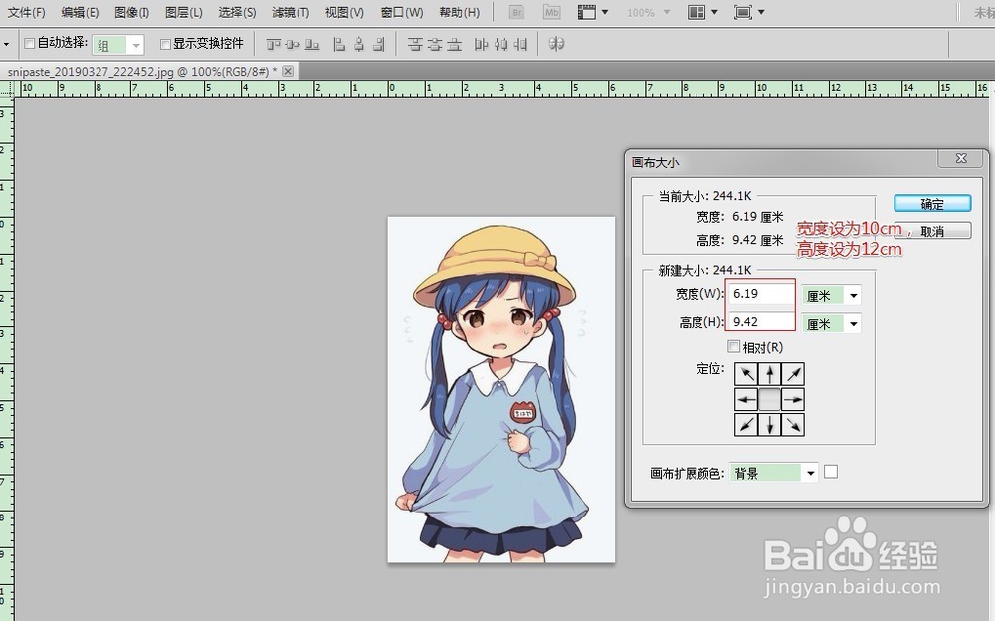Open the 100% zoom level dropdown
The width and height of the screenshot is (995, 621).
point(648,13)
